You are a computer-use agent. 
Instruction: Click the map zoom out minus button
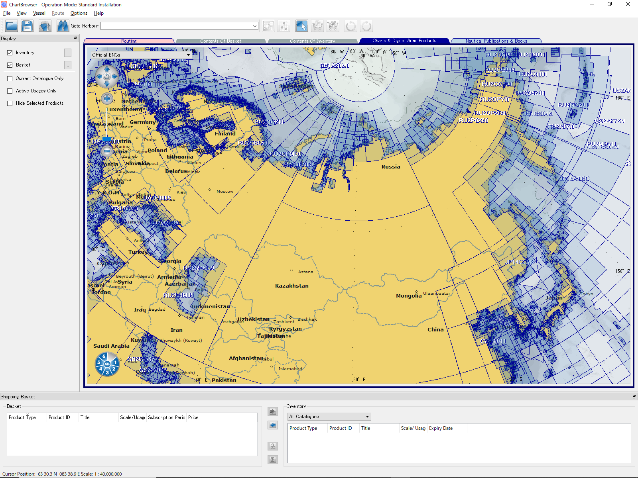[107, 151]
